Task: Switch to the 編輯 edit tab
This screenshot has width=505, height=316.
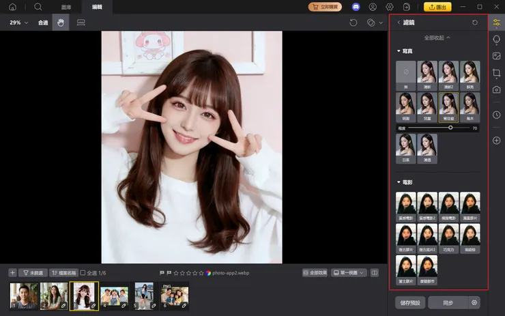Action: pyautogui.click(x=97, y=7)
